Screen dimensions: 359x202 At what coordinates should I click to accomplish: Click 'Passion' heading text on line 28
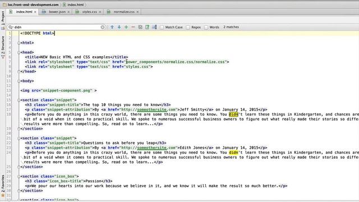(x=93, y=181)
